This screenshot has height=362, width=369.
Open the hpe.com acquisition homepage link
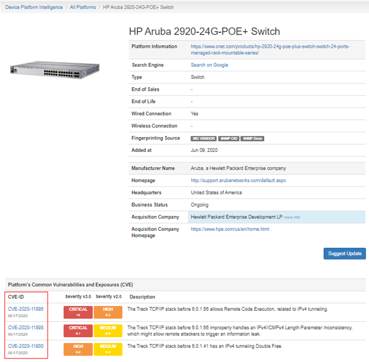click(230, 229)
